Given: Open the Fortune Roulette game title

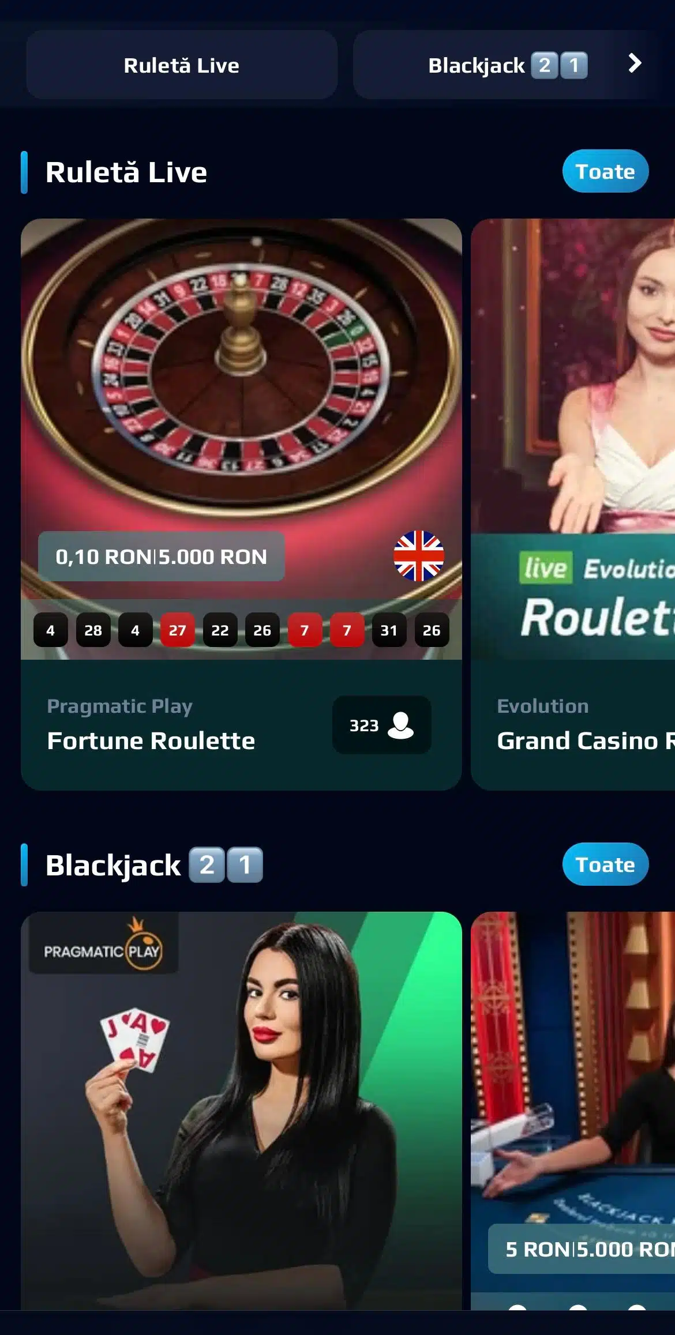Looking at the screenshot, I should [x=151, y=741].
